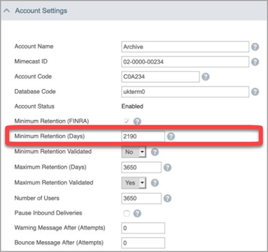
Task: Open help icon for Minimum Retention Validated
Action: [155, 152]
